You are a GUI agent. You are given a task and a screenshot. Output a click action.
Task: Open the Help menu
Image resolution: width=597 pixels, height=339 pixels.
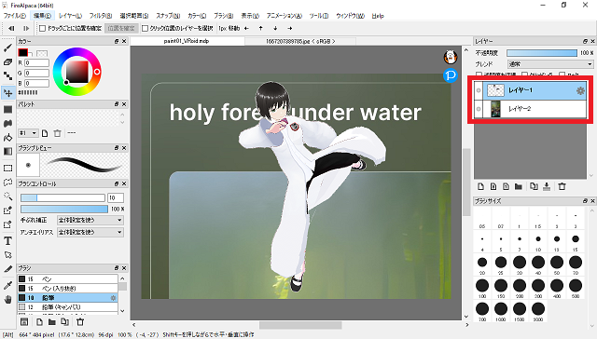click(x=378, y=16)
